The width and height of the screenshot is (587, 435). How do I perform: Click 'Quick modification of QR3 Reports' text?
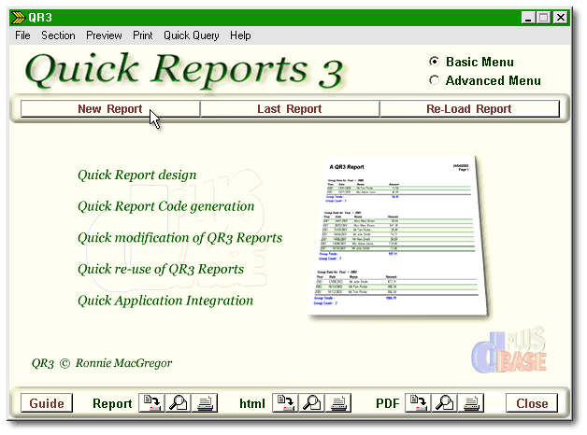tap(179, 238)
